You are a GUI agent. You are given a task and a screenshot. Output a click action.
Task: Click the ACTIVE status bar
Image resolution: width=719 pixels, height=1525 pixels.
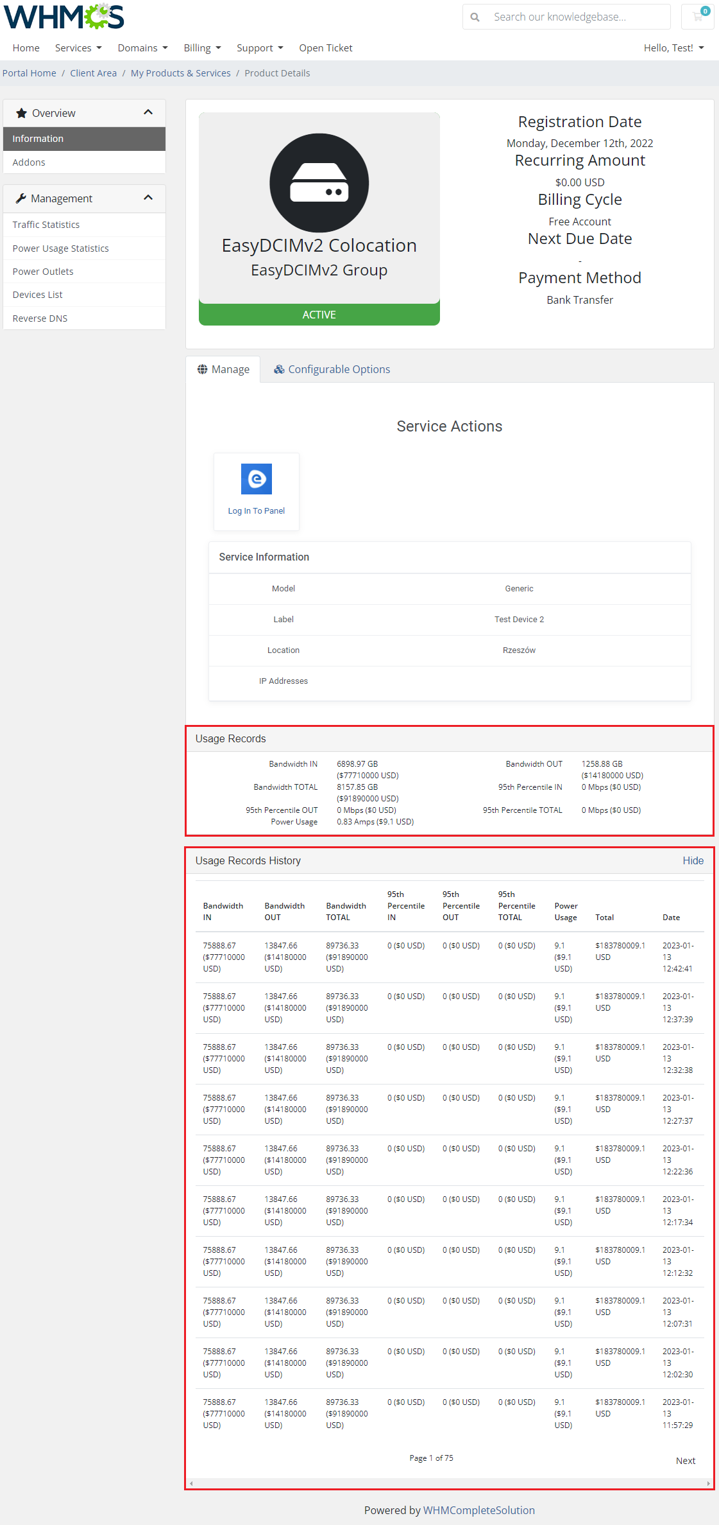coord(319,315)
